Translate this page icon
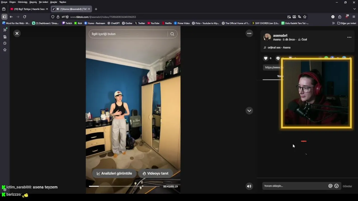 [x=299, y=17]
